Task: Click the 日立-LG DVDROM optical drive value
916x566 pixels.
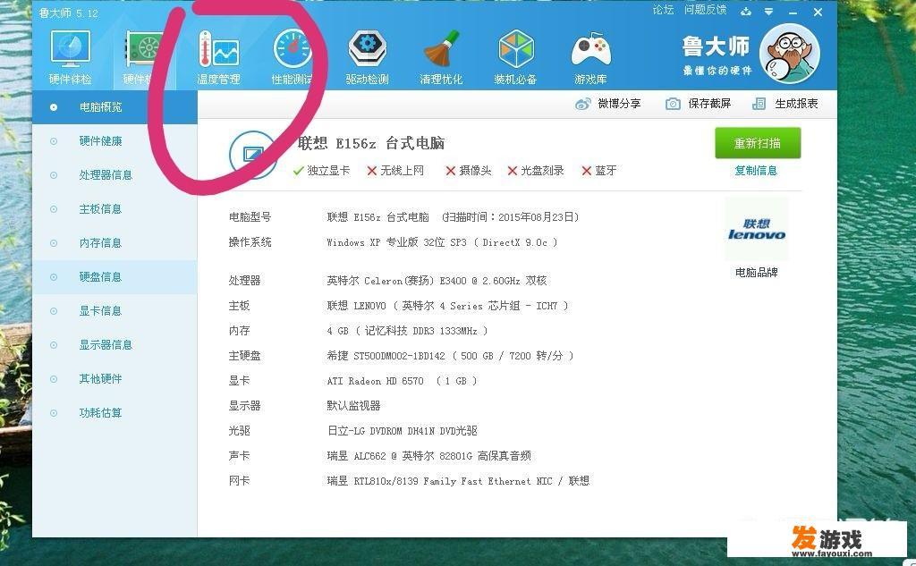Action: (x=402, y=430)
